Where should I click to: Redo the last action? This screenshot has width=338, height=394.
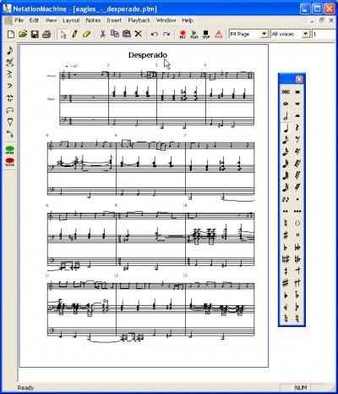166,34
